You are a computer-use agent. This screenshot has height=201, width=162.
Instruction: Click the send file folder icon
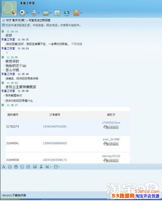coord(46,13)
